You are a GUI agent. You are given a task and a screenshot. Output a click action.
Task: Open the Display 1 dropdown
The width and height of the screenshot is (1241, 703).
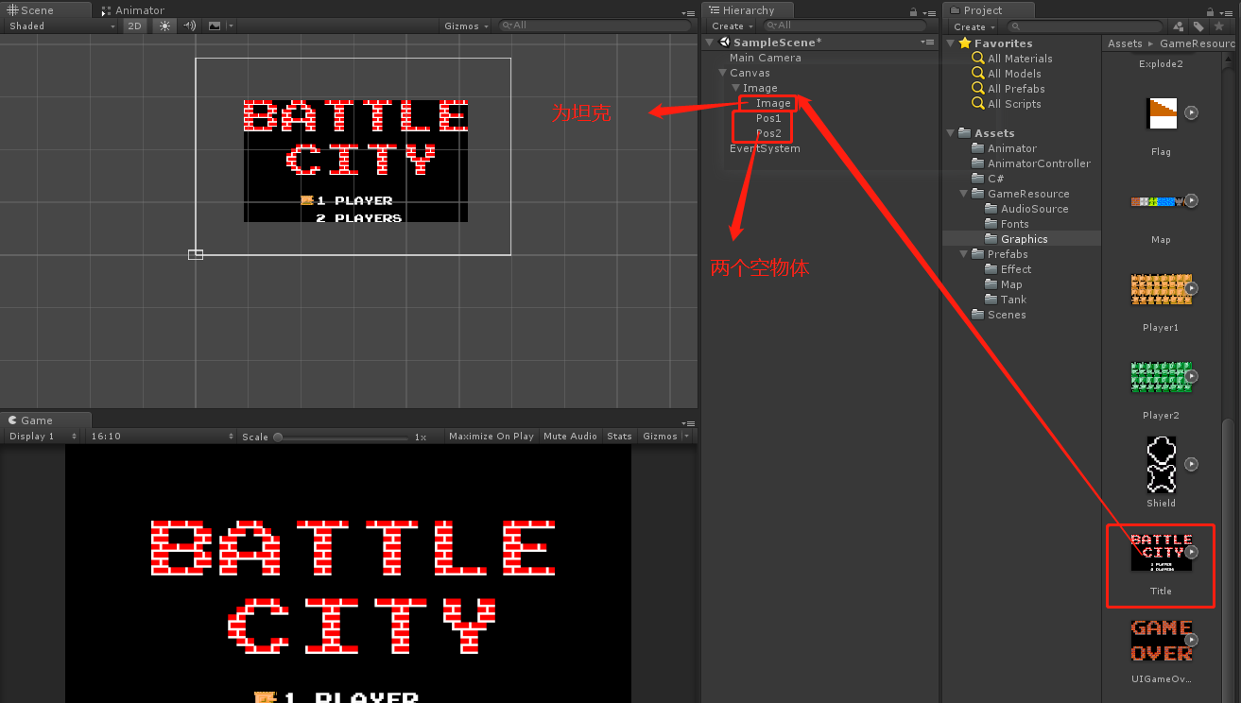click(43, 437)
